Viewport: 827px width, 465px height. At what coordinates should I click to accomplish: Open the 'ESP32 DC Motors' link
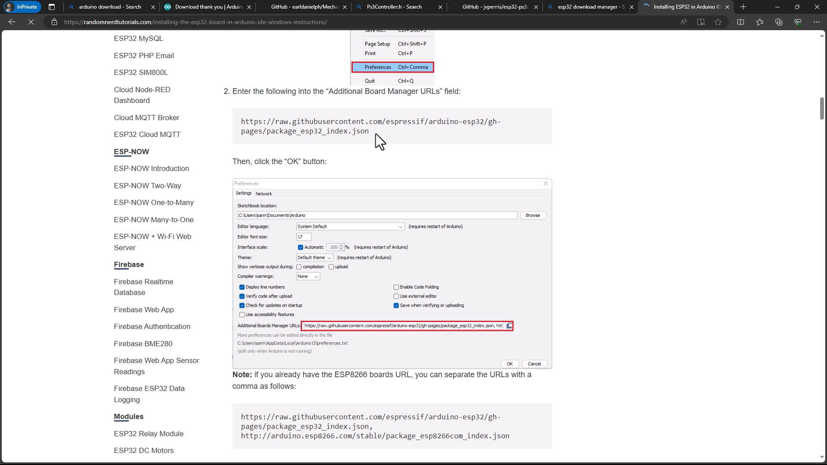click(x=144, y=450)
